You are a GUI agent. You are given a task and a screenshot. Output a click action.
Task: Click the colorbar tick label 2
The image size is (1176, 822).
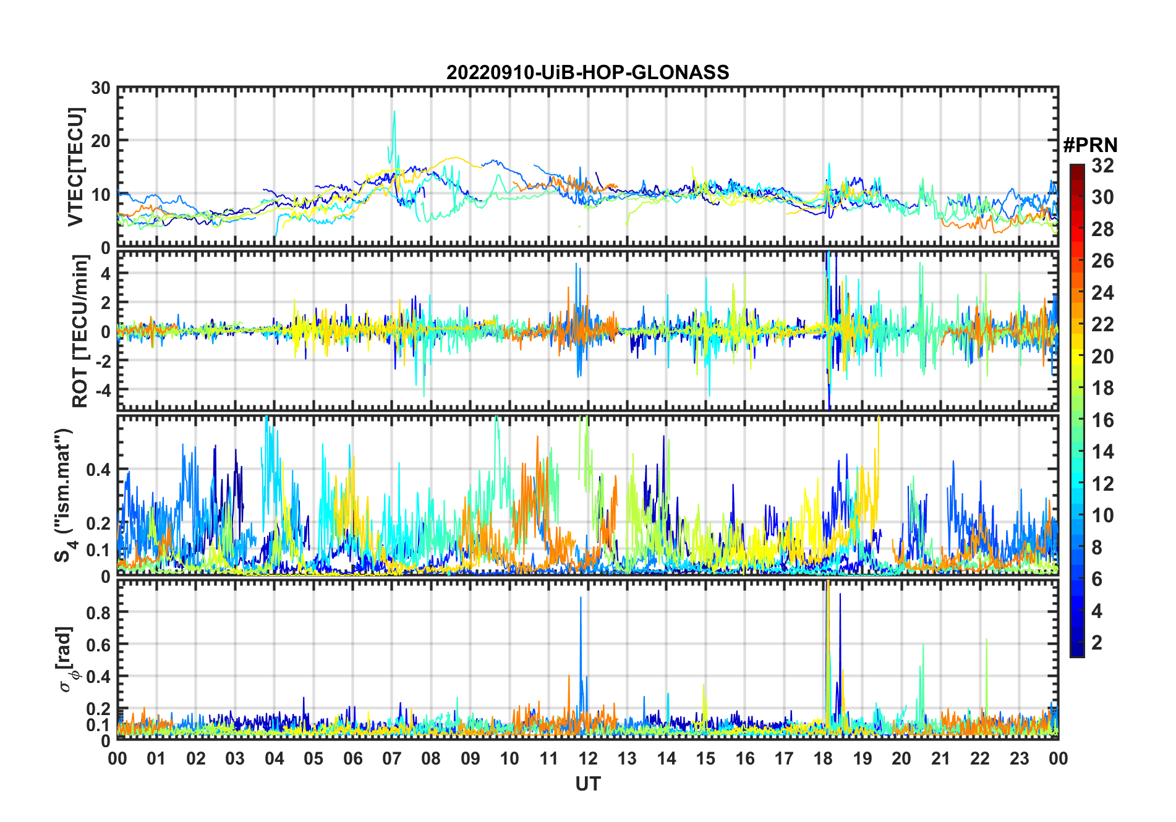pos(1097,643)
